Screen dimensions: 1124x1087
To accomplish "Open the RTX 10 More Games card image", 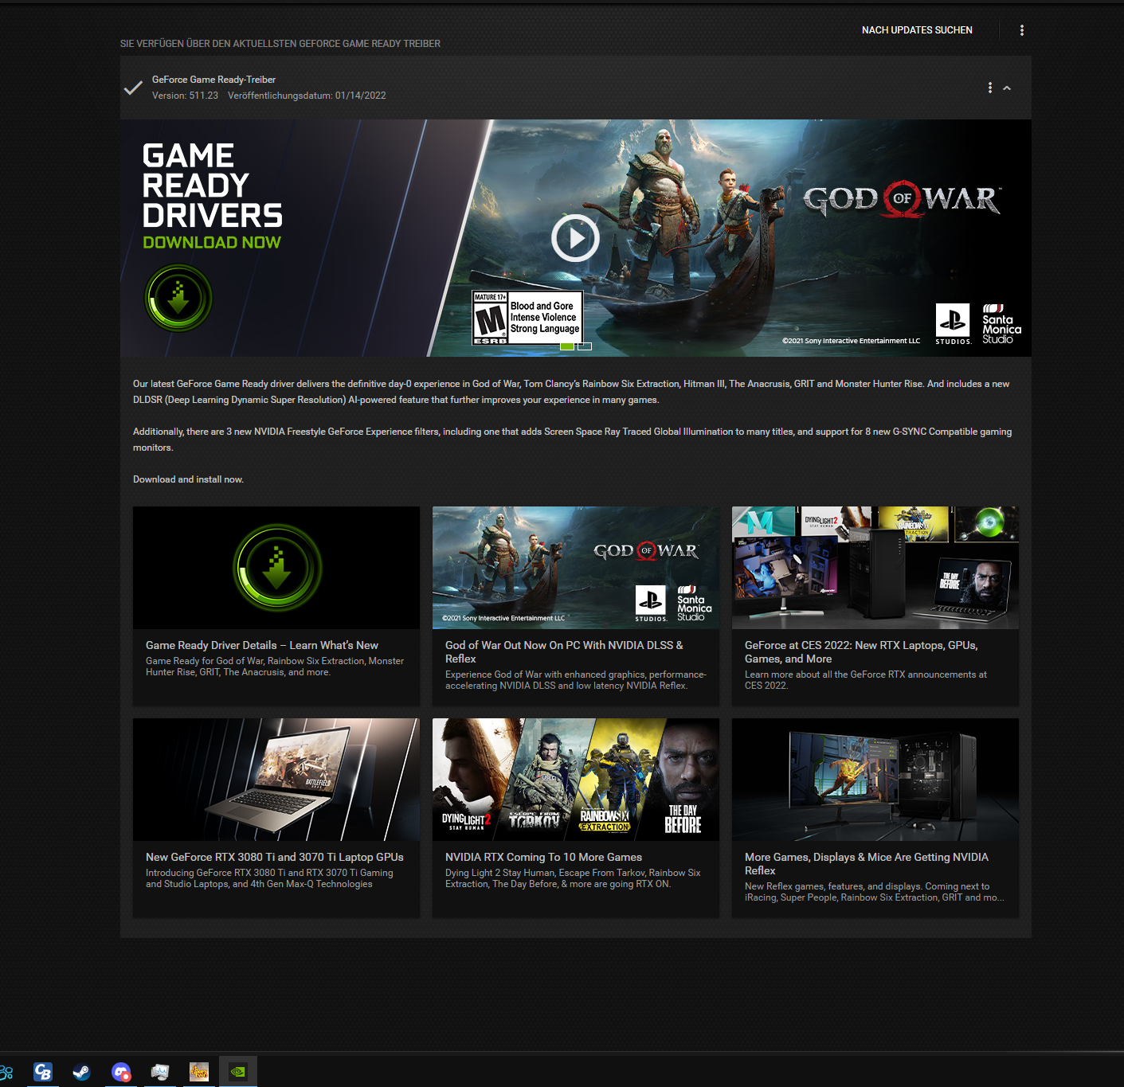I will click(x=576, y=780).
